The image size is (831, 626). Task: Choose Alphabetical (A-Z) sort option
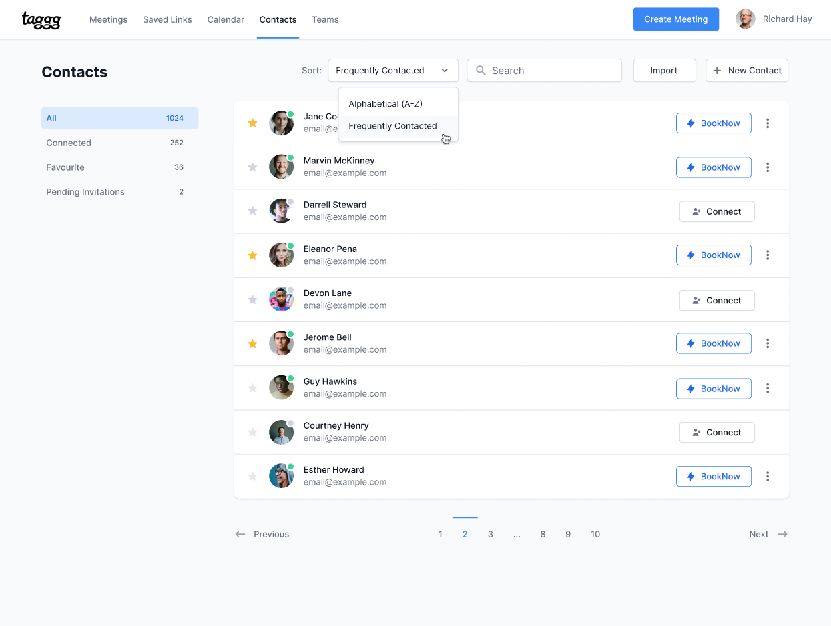coord(398,104)
